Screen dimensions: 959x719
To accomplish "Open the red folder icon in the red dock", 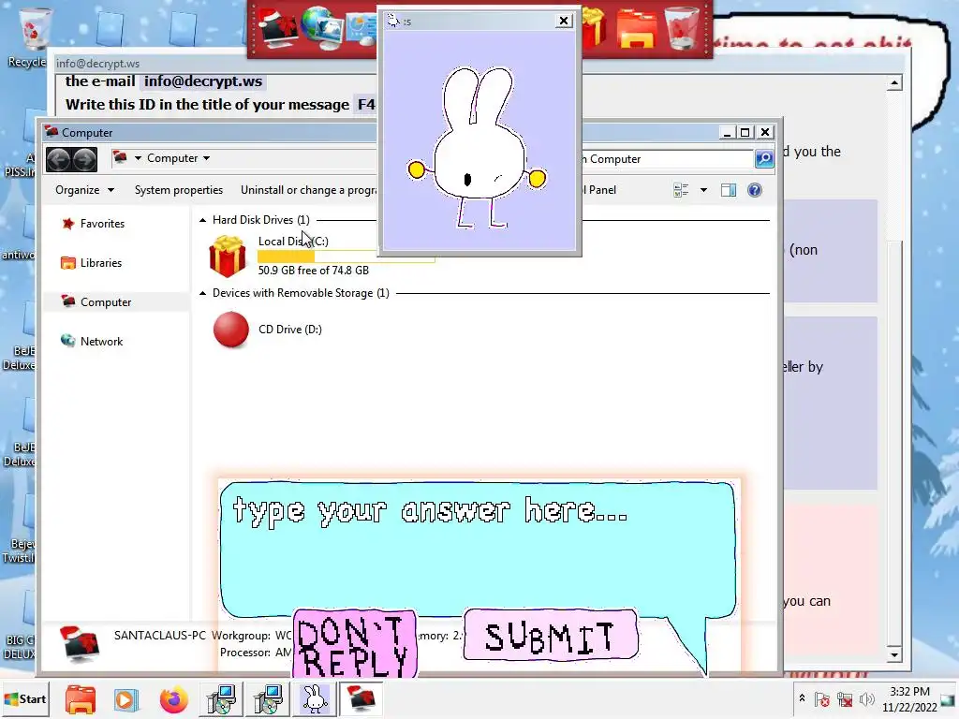I will tap(637, 29).
